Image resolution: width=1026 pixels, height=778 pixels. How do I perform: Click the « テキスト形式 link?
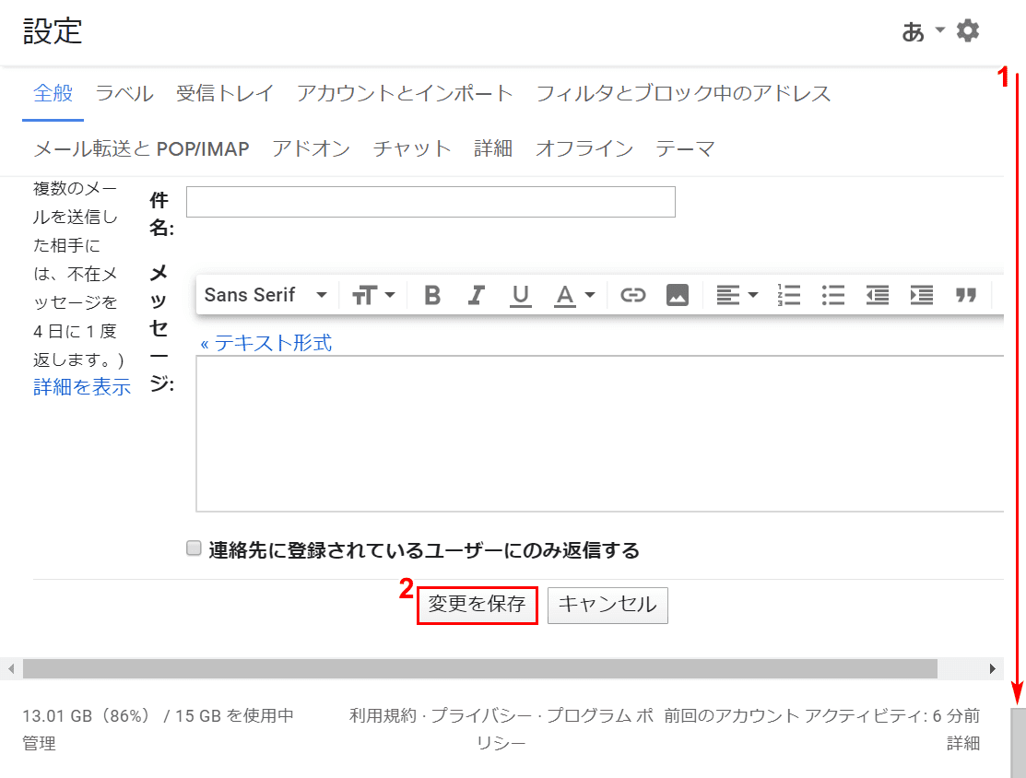[x=266, y=343]
